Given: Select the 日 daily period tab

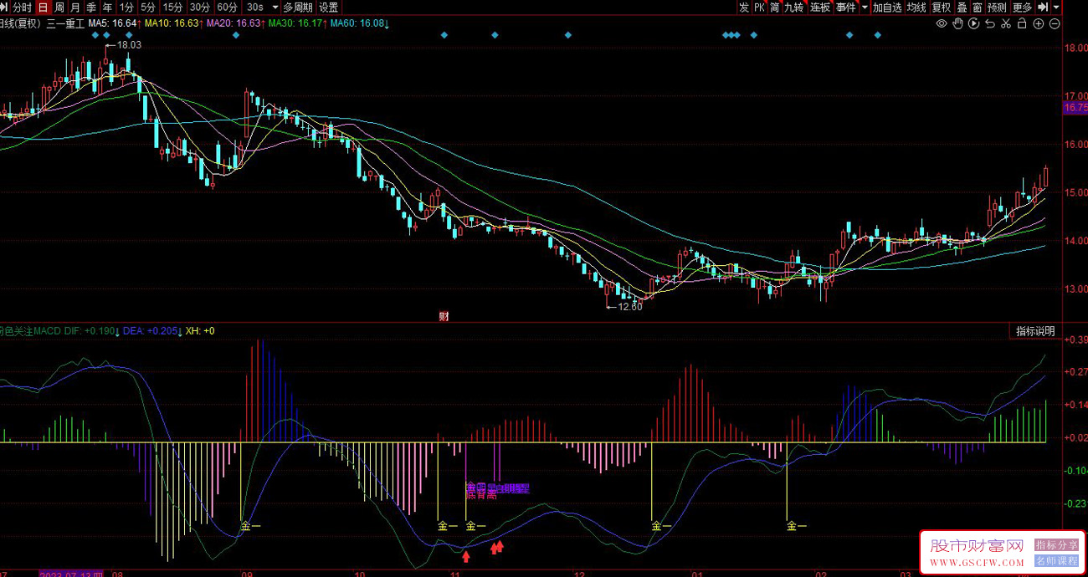Looking at the screenshot, I should (43, 8).
